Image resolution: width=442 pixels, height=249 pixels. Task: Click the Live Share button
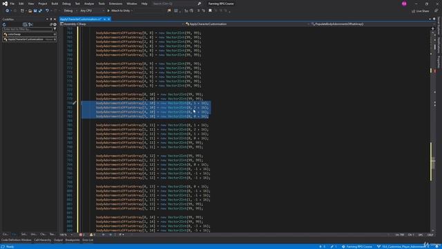[x=421, y=11]
